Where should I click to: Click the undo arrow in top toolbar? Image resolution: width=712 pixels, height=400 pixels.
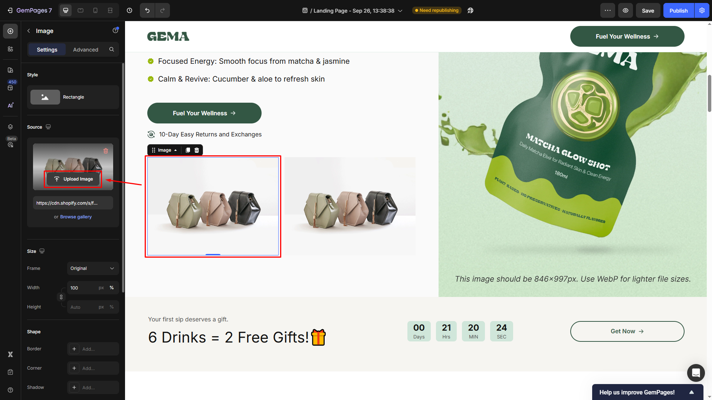(x=147, y=10)
